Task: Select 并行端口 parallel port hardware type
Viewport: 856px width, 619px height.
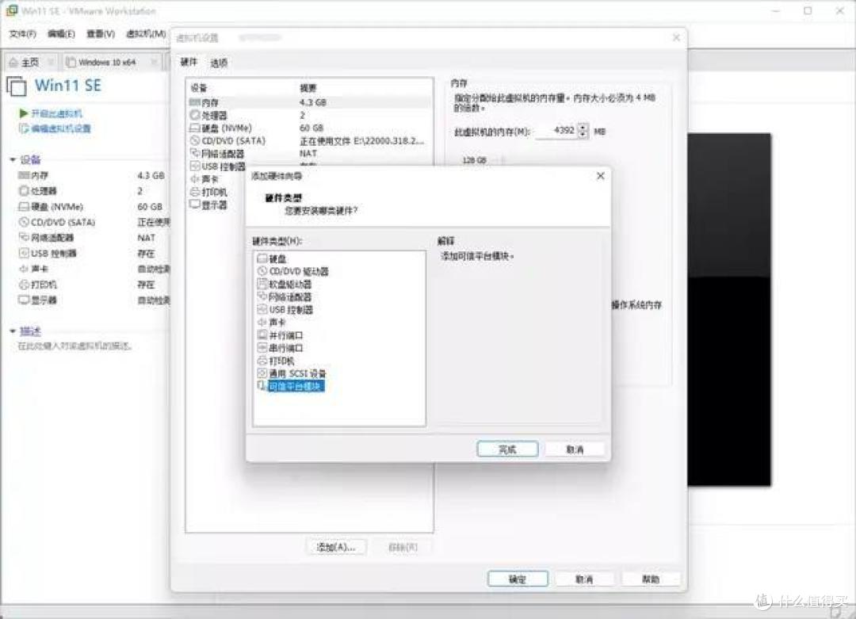Action: point(280,335)
